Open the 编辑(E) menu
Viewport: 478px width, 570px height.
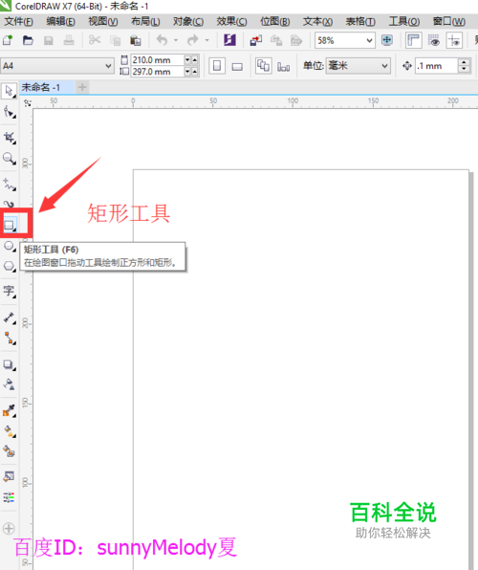60,22
